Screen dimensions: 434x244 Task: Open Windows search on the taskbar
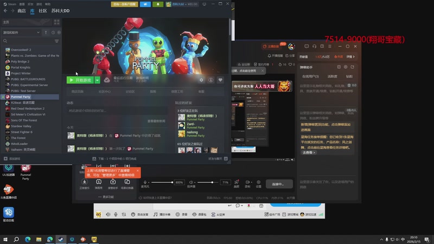[16, 239]
